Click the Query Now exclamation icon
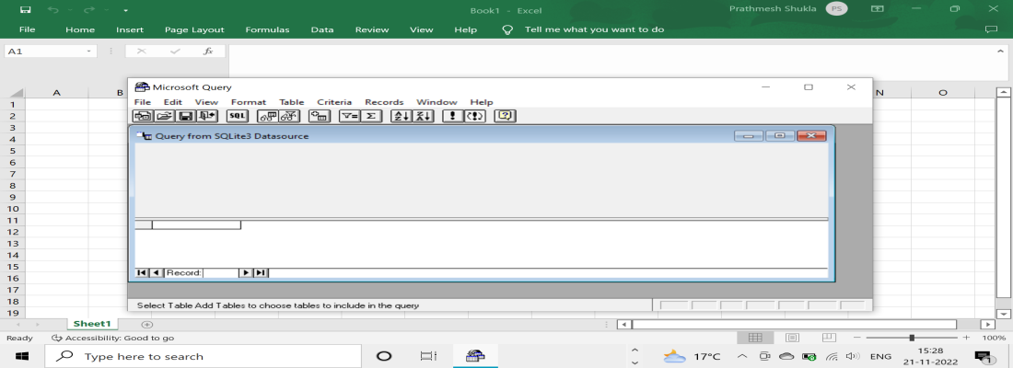This screenshot has height=368, width=1013. 453,116
